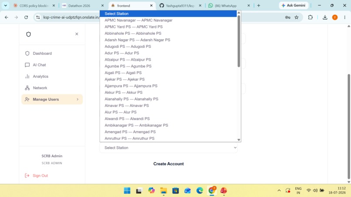
Task: Open File Explorer from the taskbar
Action: (x=163, y=190)
